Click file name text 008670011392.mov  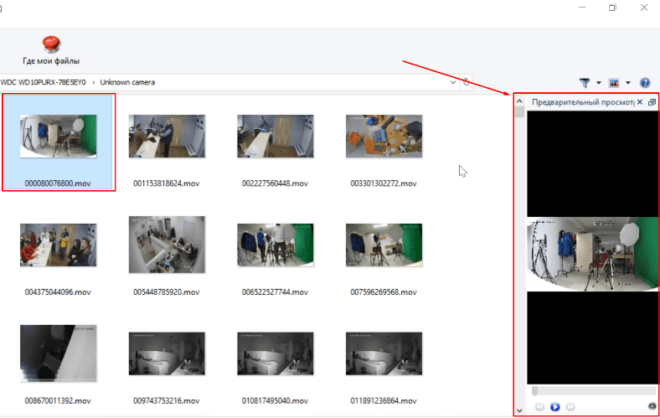[58, 400]
